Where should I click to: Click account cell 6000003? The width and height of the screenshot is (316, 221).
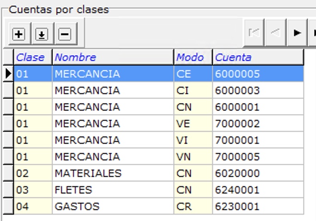point(237,91)
